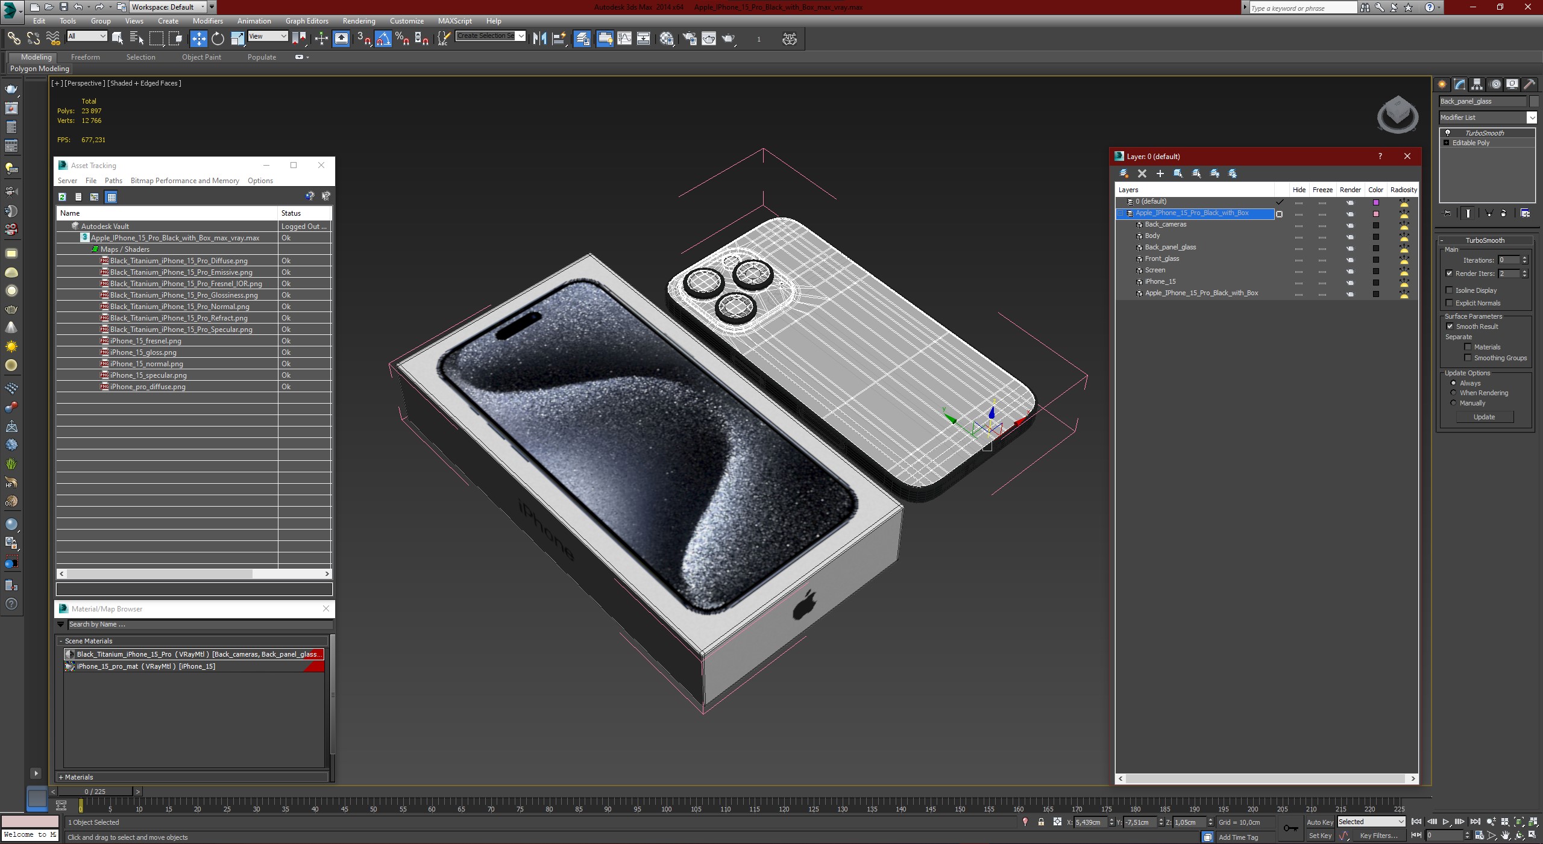The width and height of the screenshot is (1543, 844).
Task: Open the Rendering menu
Action: [359, 20]
